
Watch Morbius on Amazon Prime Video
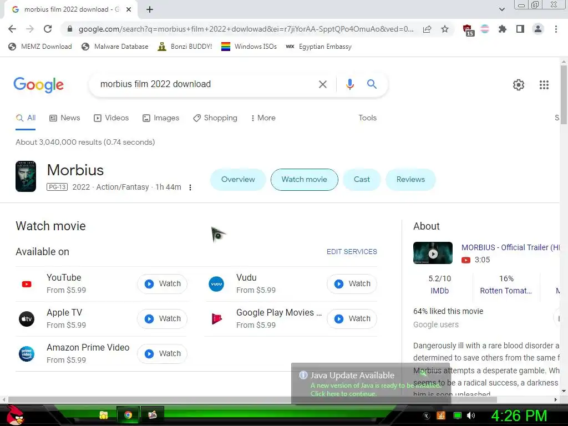[x=163, y=354]
